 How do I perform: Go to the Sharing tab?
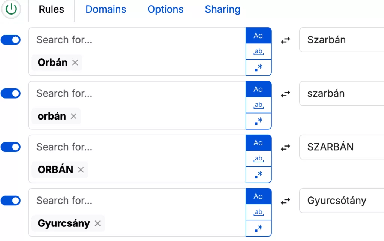[x=222, y=10]
